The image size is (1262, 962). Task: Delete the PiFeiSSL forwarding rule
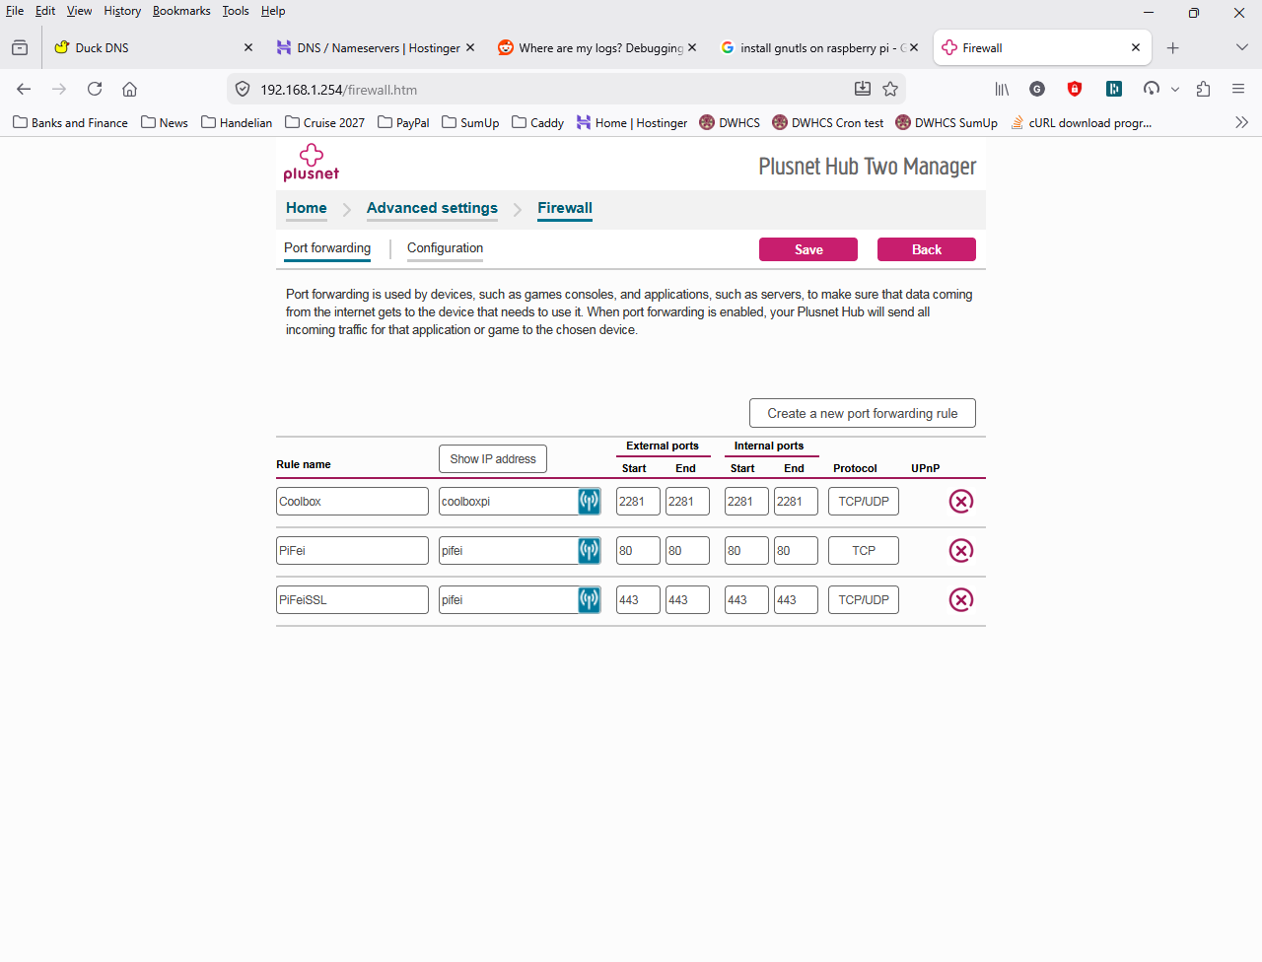(x=960, y=600)
